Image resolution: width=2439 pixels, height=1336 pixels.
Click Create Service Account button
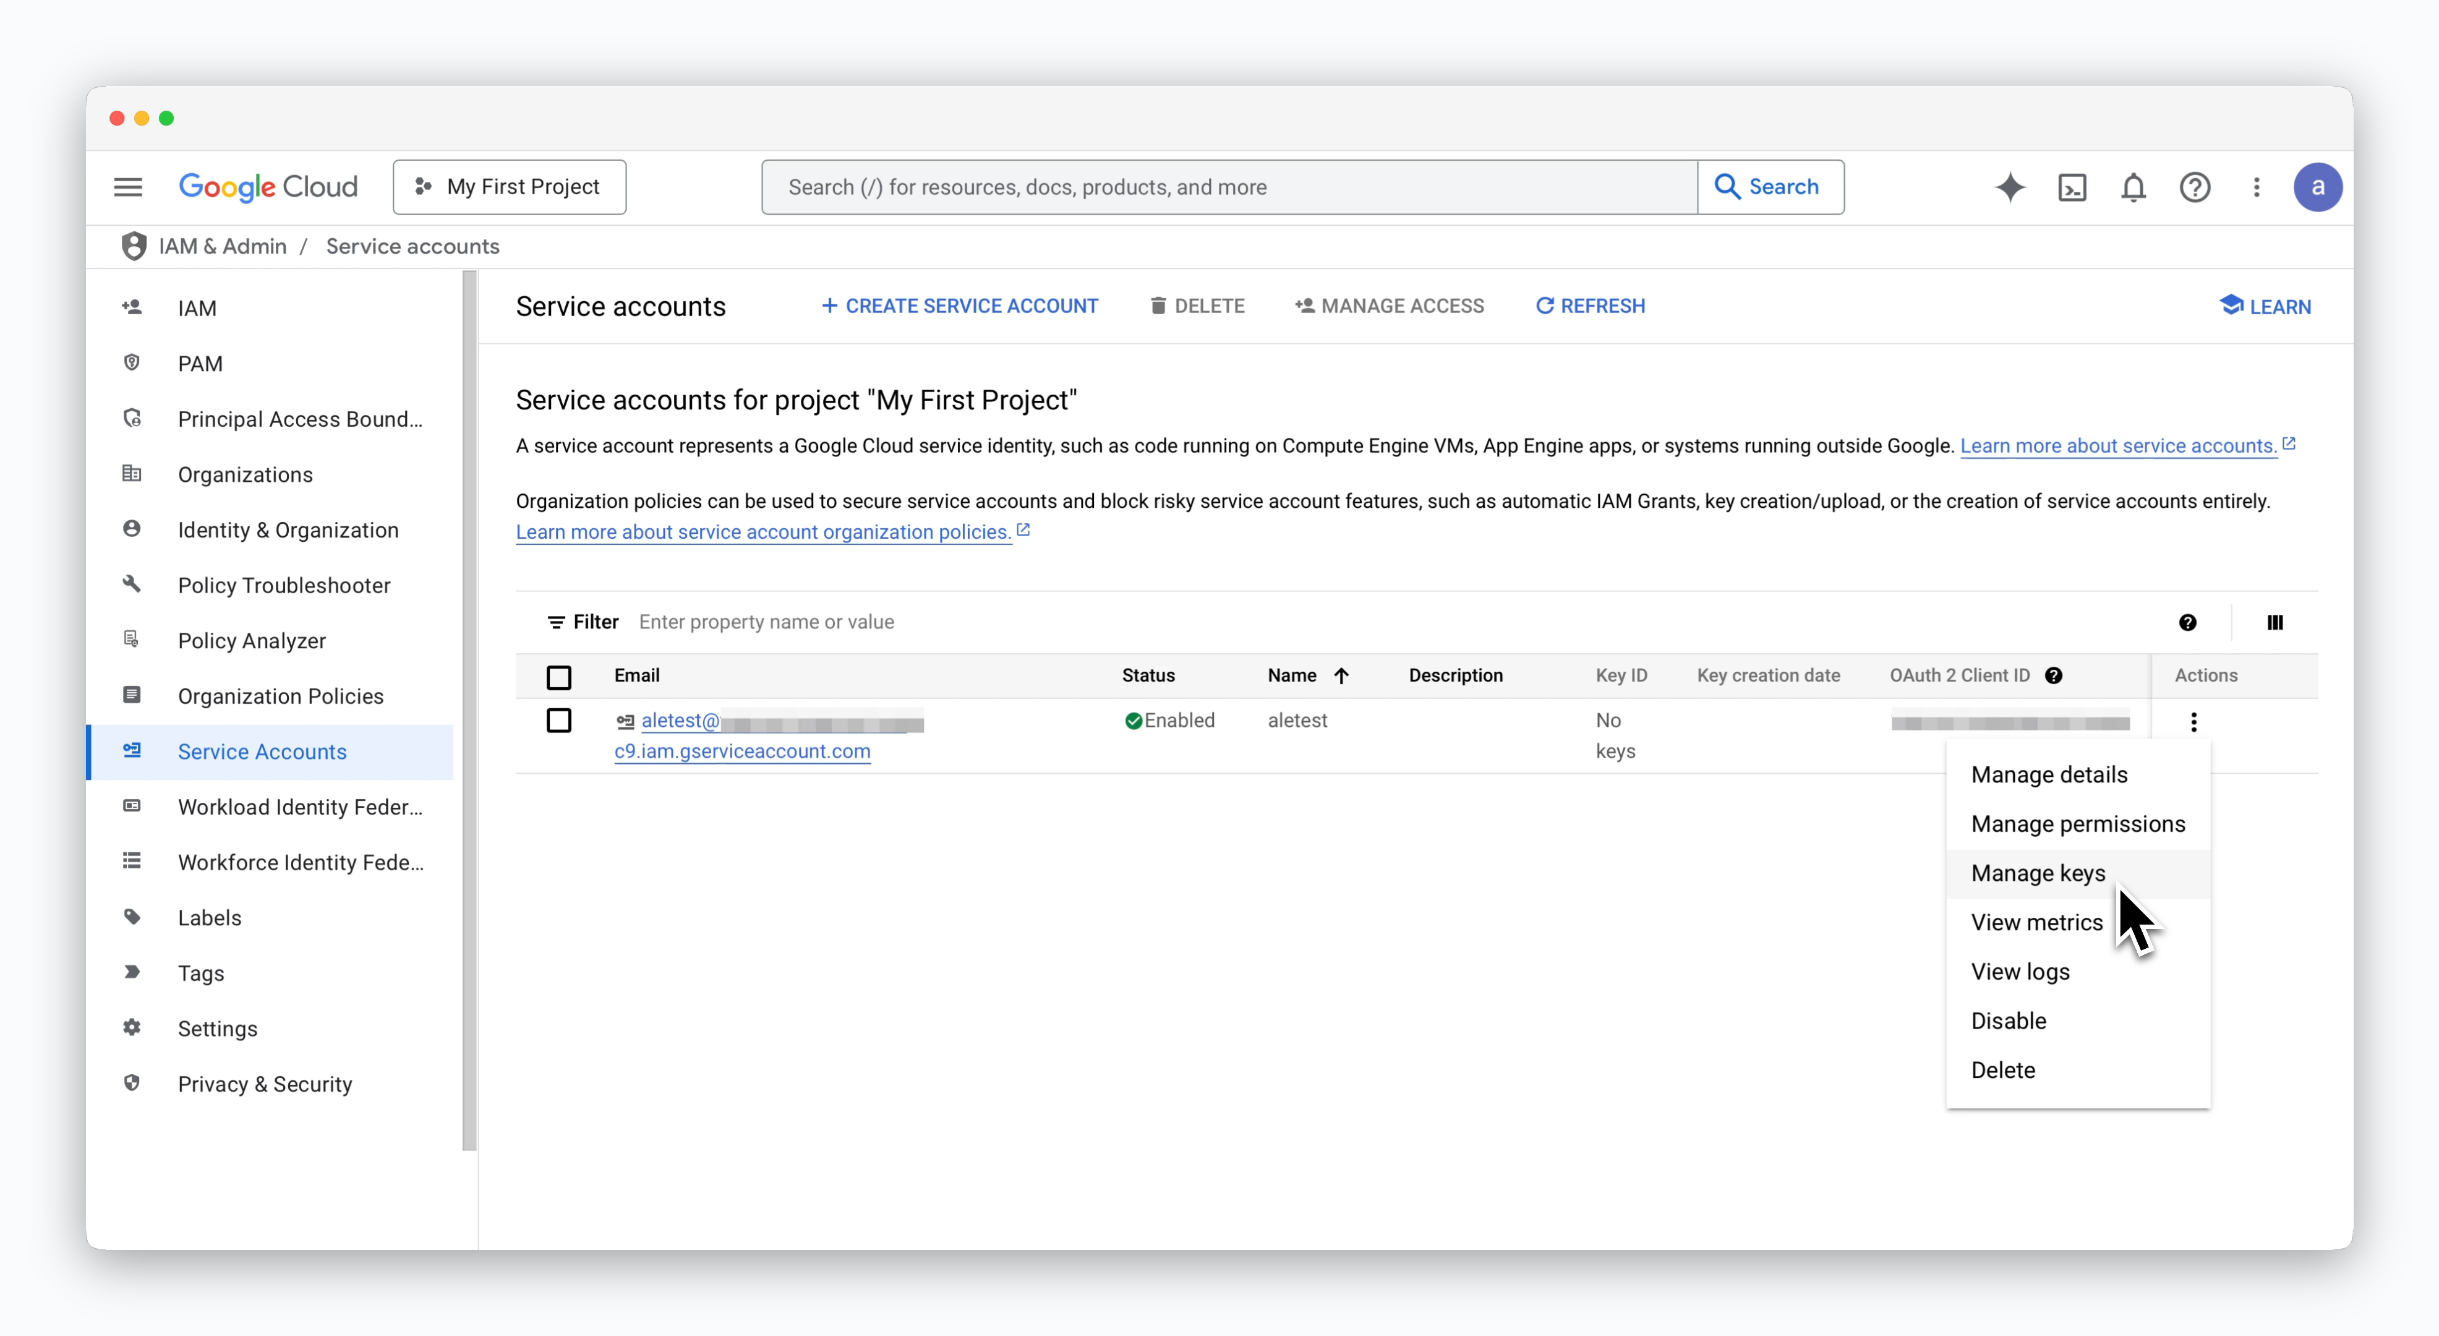[959, 306]
